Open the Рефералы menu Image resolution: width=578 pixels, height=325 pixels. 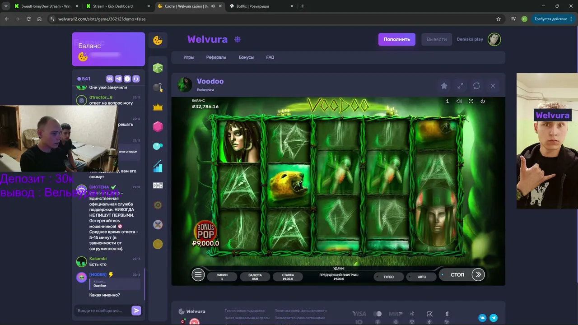tap(216, 57)
